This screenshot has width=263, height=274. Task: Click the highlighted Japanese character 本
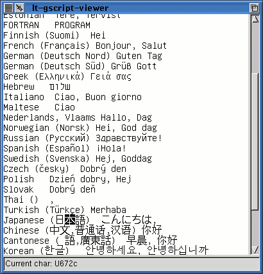coord(70,219)
